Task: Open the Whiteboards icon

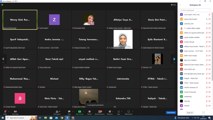Action: (x=128, y=112)
